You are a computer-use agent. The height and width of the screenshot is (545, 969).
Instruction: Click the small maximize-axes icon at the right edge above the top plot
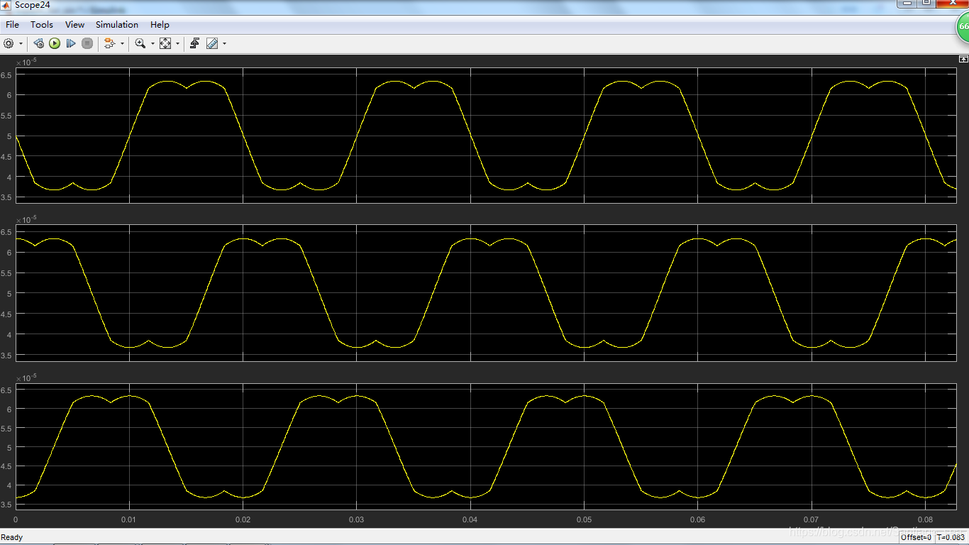pos(963,59)
